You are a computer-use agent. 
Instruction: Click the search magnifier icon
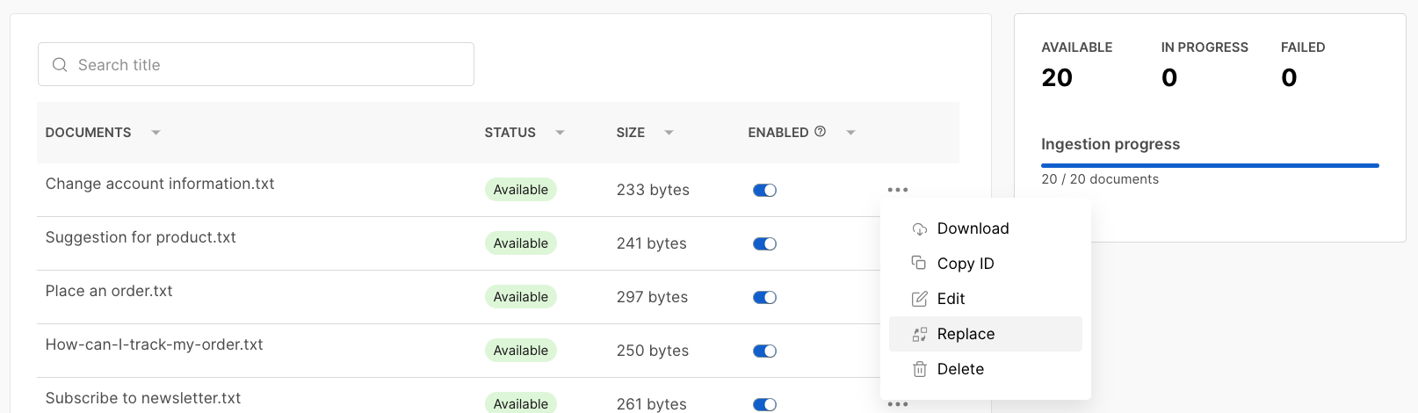click(60, 65)
